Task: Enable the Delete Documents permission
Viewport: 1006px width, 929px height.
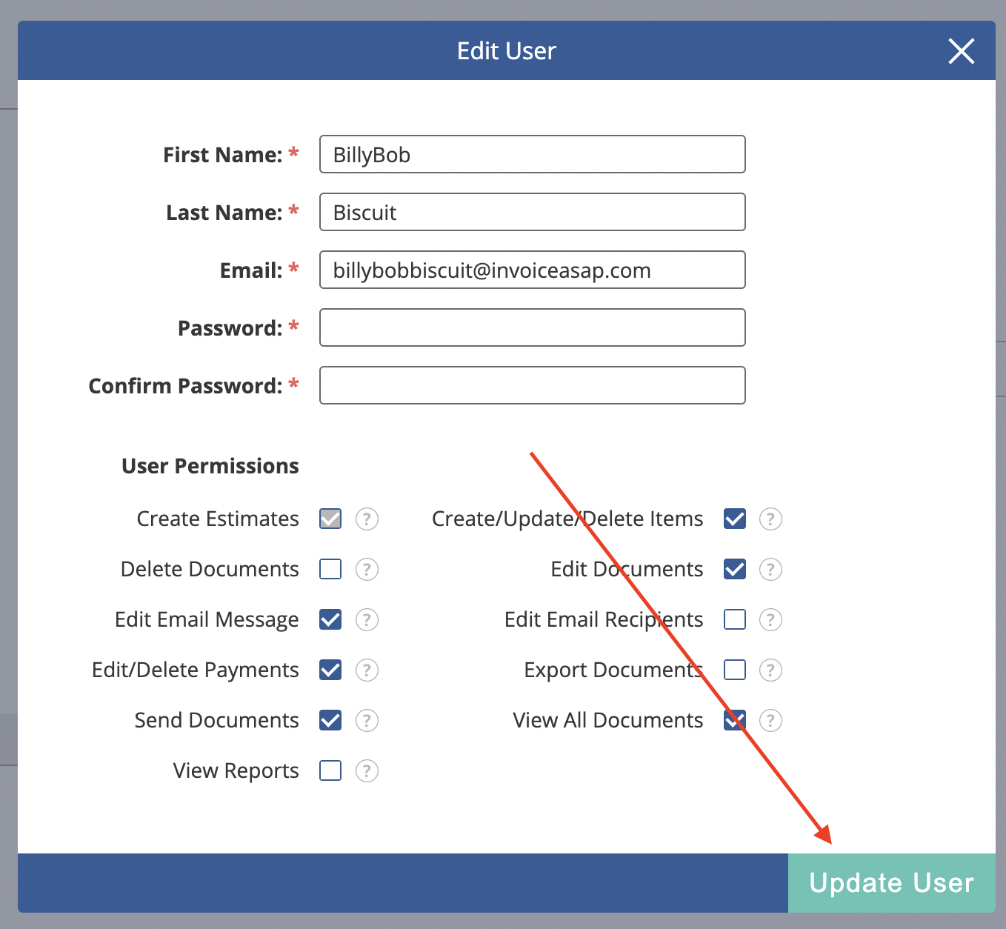Action: pos(330,569)
